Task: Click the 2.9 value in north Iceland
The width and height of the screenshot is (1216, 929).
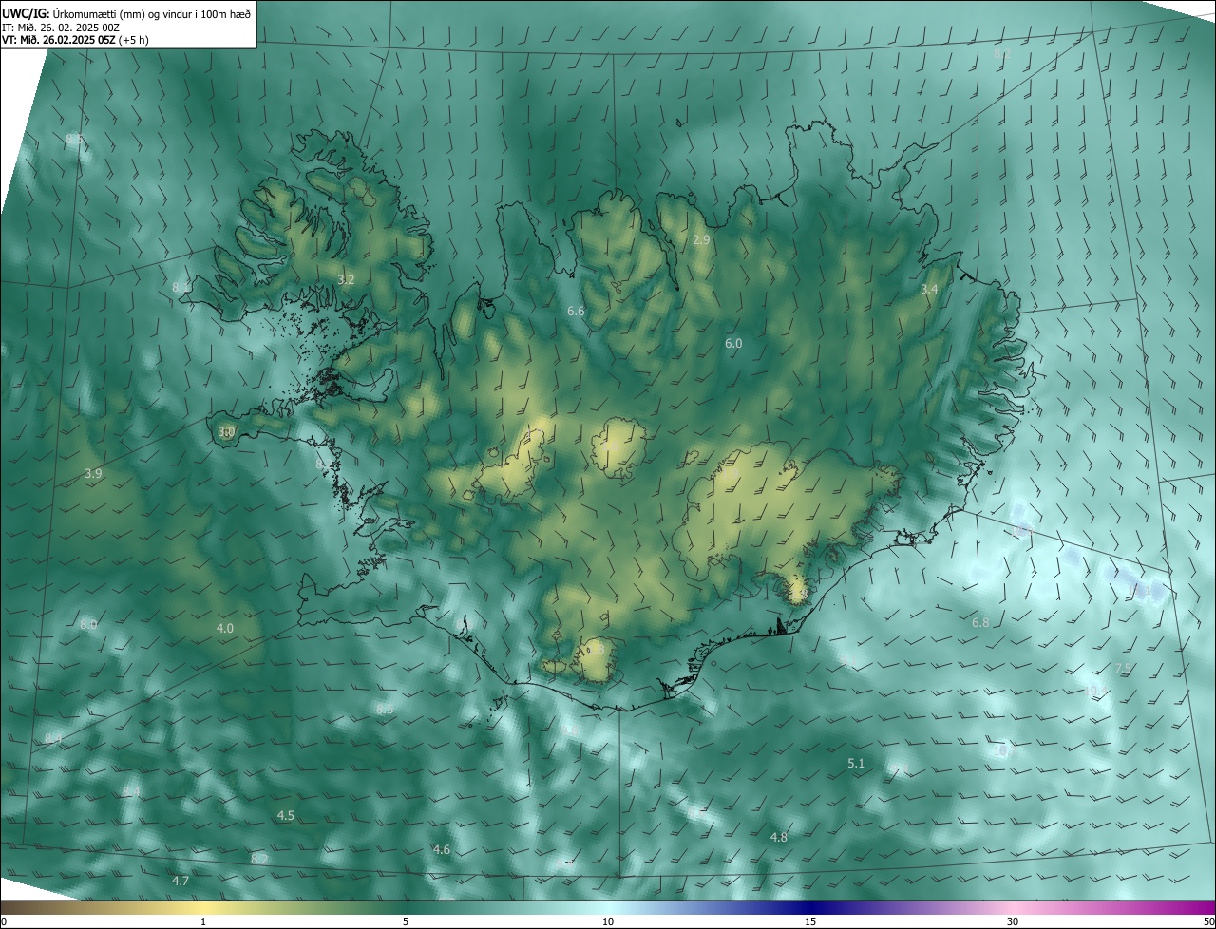Action: tap(701, 240)
